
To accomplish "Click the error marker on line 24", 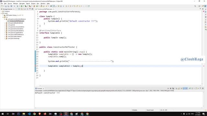I will (x=35, y=66).
